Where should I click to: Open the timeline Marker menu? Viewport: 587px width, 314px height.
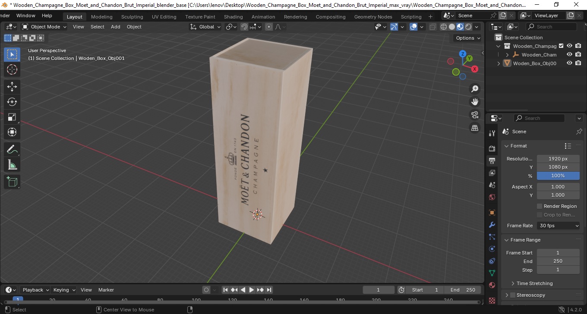pos(106,290)
